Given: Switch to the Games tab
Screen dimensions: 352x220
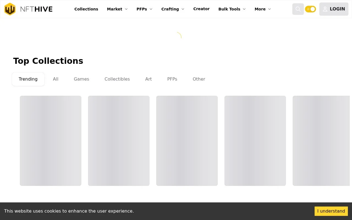Looking at the screenshot, I should (81, 79).
